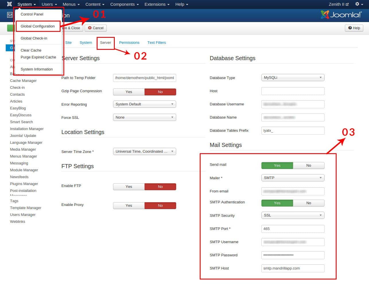369x297 pixels.
Task: Choose Clear Cache menu entry
Action: pos(31,50)
